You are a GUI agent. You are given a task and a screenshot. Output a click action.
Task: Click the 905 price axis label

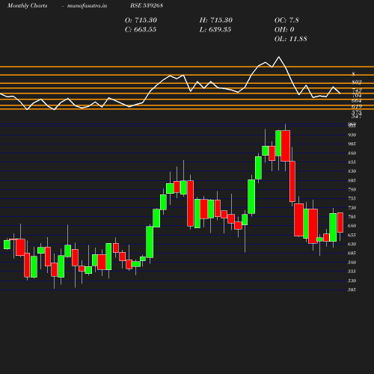click(x=352, y=144)
